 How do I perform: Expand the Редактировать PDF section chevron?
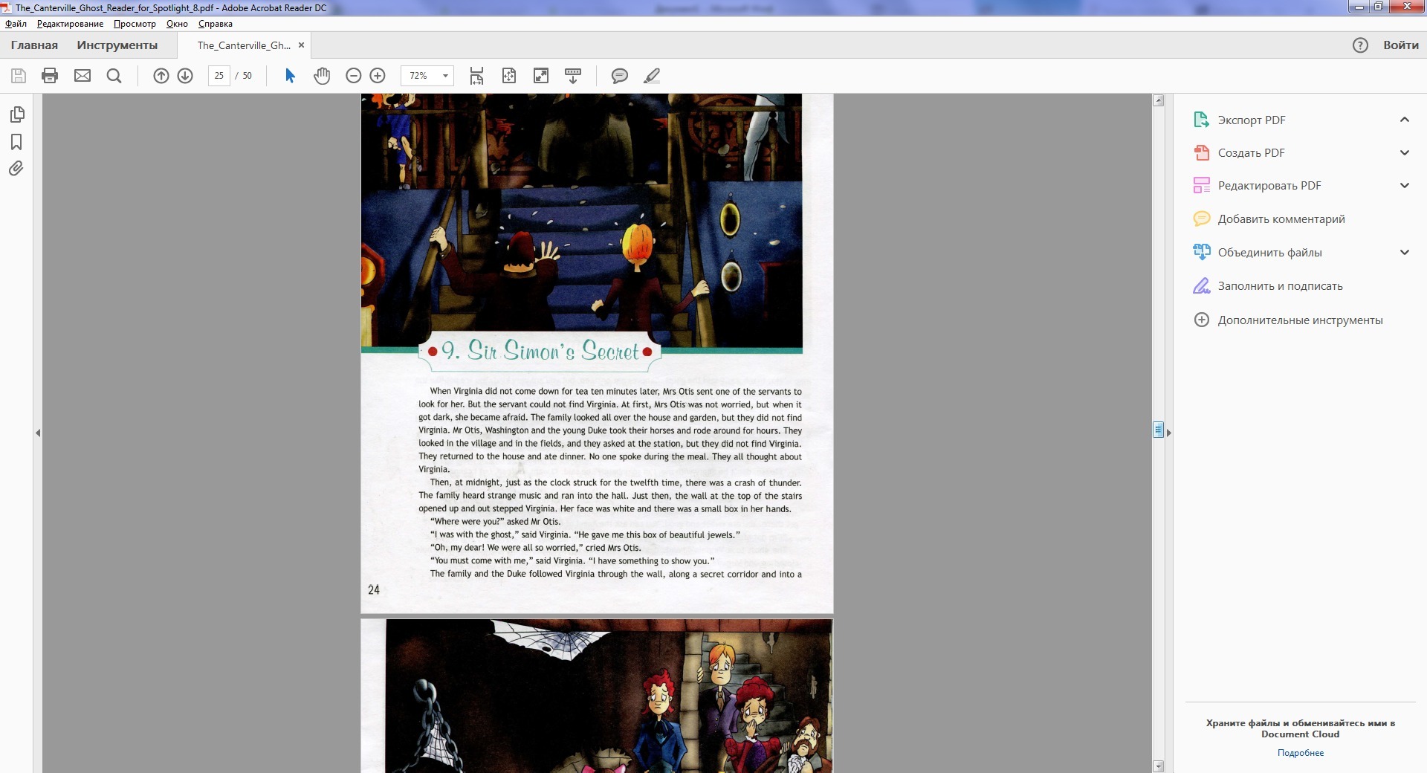click(1404, 185)
